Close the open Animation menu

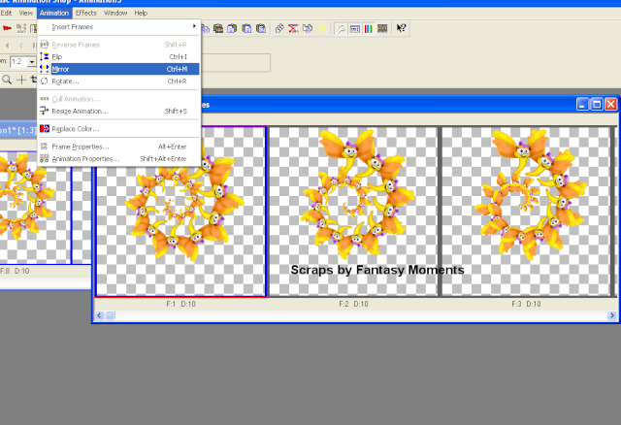click(x=54, y=13)
